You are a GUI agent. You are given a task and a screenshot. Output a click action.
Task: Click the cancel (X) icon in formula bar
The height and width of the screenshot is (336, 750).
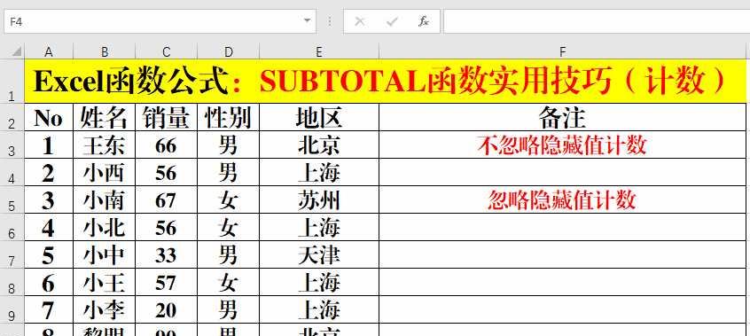(x=360, y=21)
